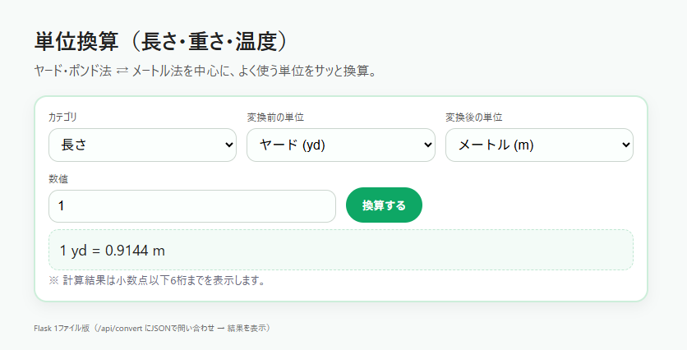Click the 変換後の単位 label
This screenshot has height=350, width=687.
(x=473, y=117)
